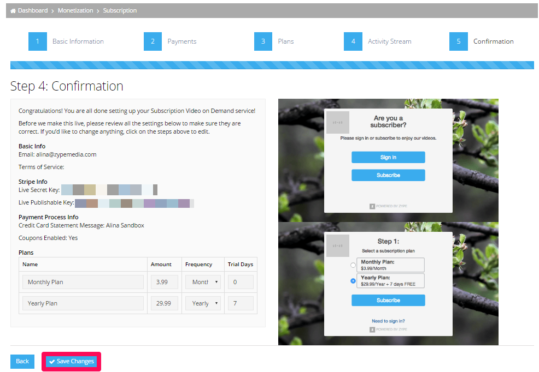Click the 3.99 amount field
This screenshot has width=539, height=372.
coord(165,282)
